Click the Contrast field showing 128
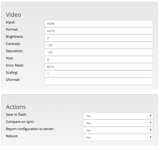Screen dimensions: 160x150 99,45
